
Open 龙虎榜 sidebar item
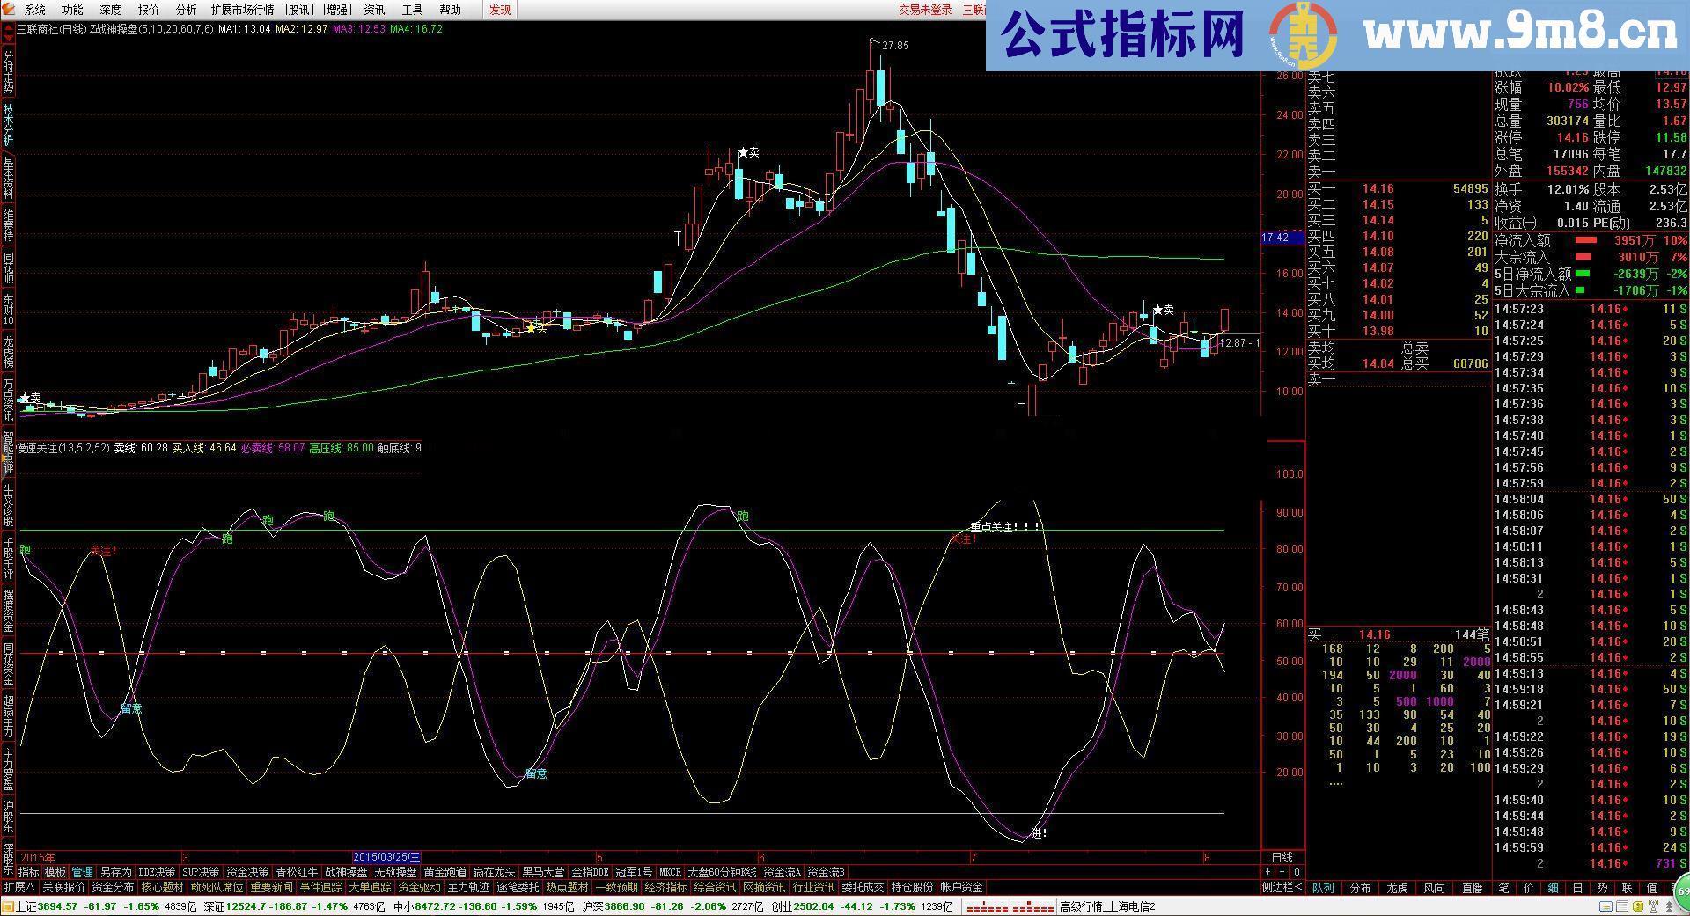click(8, 352)
